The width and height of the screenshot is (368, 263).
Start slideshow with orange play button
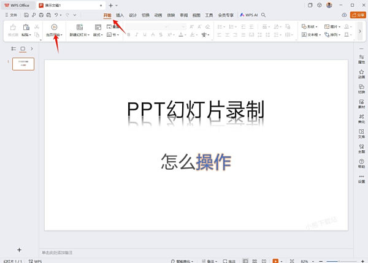click(275, 261)
